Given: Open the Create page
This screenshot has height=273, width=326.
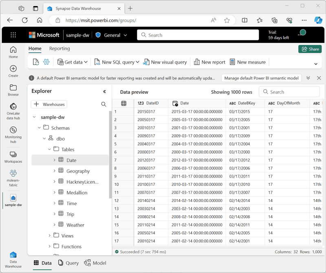Looking at the screenshot, I should click(13, 71).
